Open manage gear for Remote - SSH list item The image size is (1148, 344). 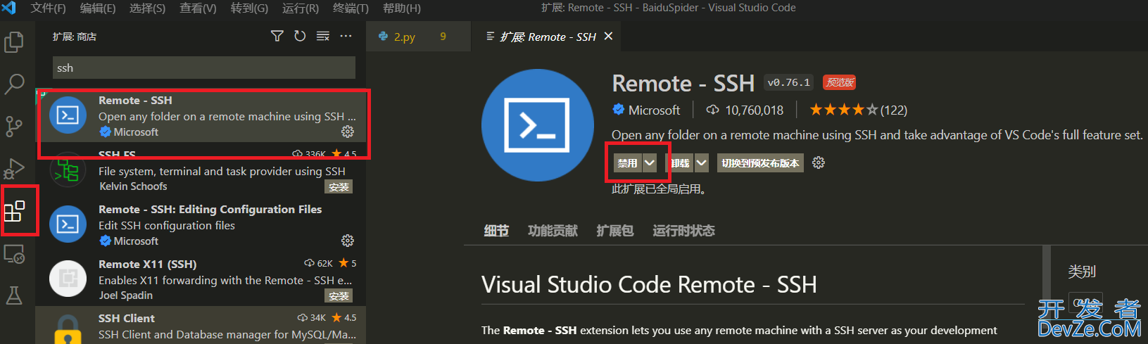point(348,132)
